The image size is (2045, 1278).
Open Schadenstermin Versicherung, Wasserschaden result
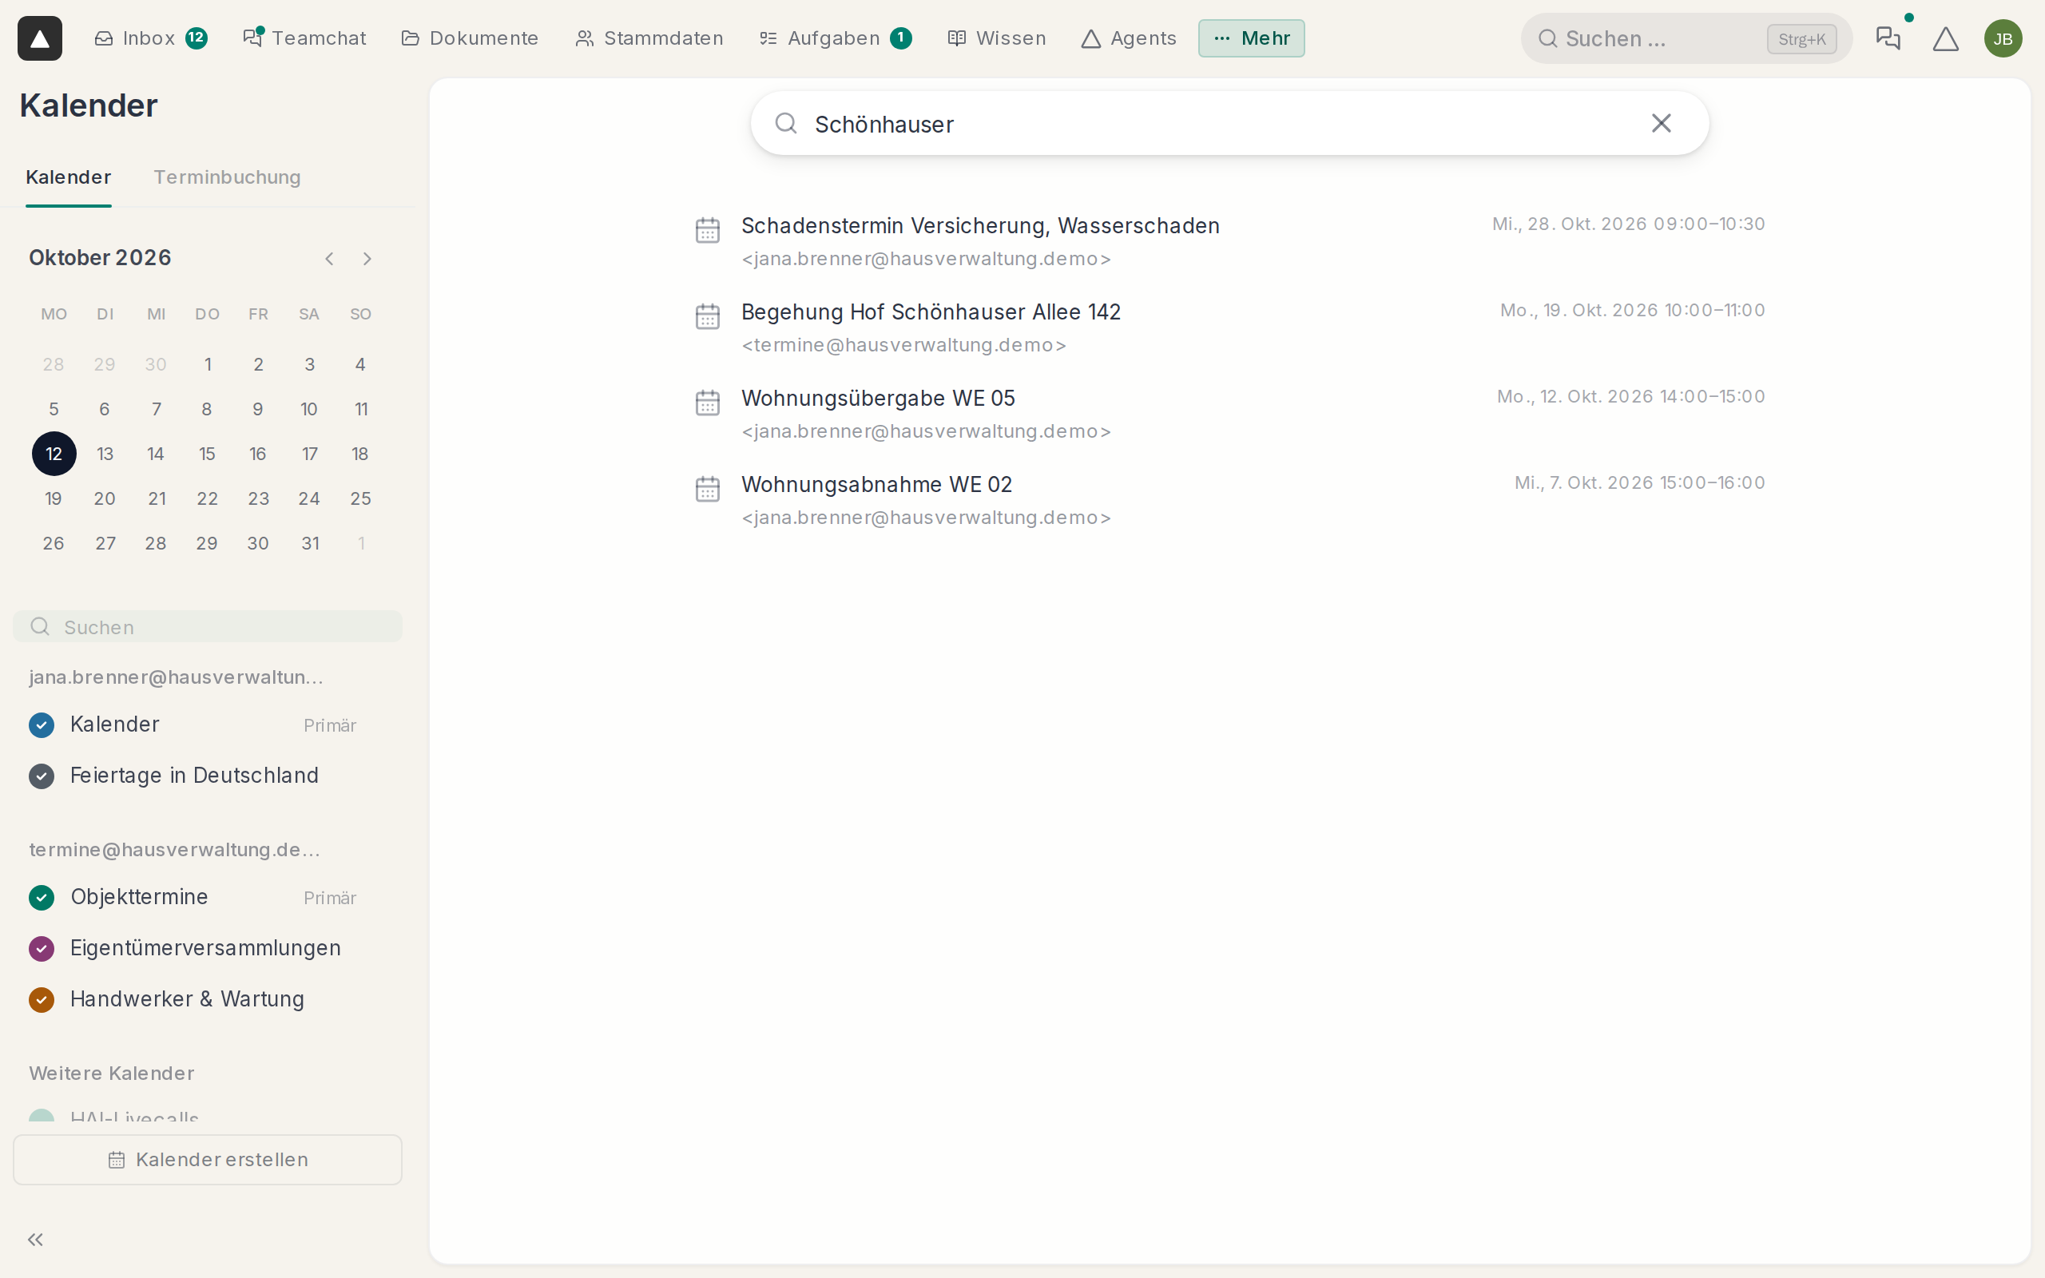(x=1229, y=242)
